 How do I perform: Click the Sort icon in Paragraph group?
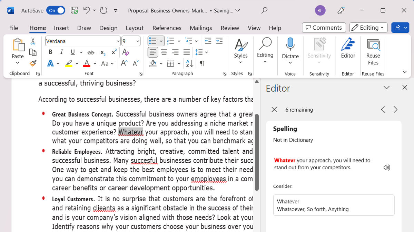[189, 63]
